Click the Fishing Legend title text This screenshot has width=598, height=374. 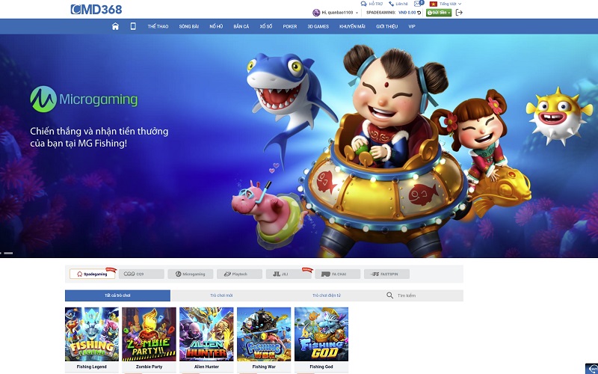click(91, 367)
